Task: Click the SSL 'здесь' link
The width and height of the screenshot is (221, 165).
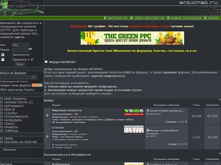Action: 19,37
